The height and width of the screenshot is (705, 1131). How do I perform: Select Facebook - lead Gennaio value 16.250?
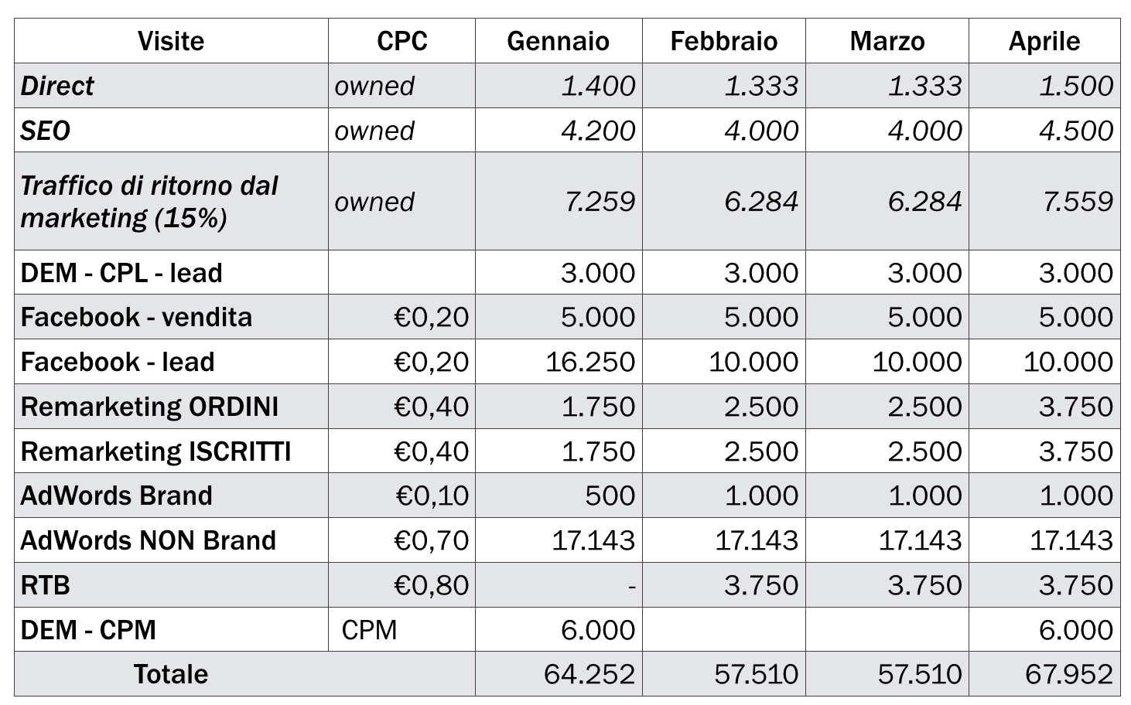[x=590, y=362]
